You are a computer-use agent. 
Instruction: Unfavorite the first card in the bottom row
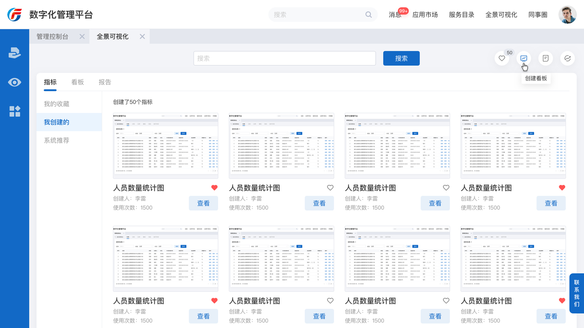tap(215, 301)
